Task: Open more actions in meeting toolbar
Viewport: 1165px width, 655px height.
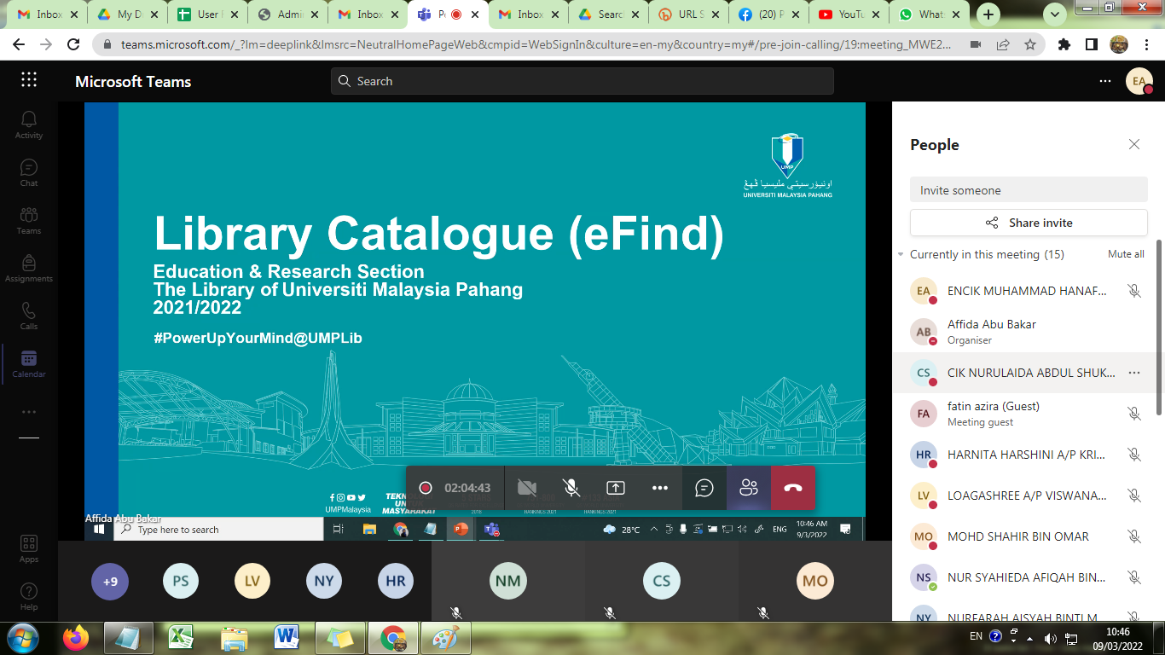Action: (x=660, y=488)
